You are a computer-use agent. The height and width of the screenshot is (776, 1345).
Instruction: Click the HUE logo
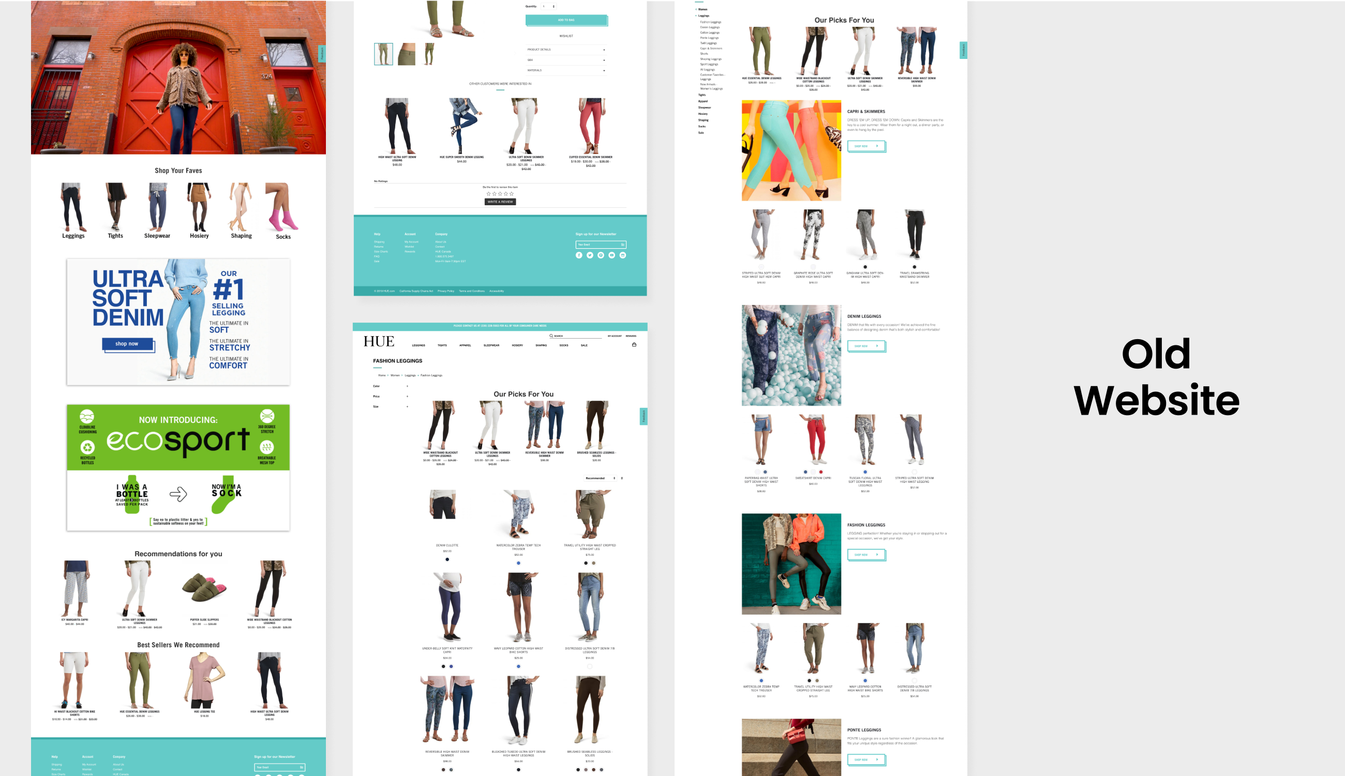(x=379, y=342)
